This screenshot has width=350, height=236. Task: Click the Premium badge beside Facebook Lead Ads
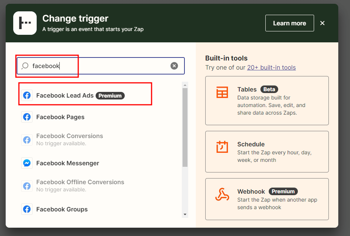110,96
